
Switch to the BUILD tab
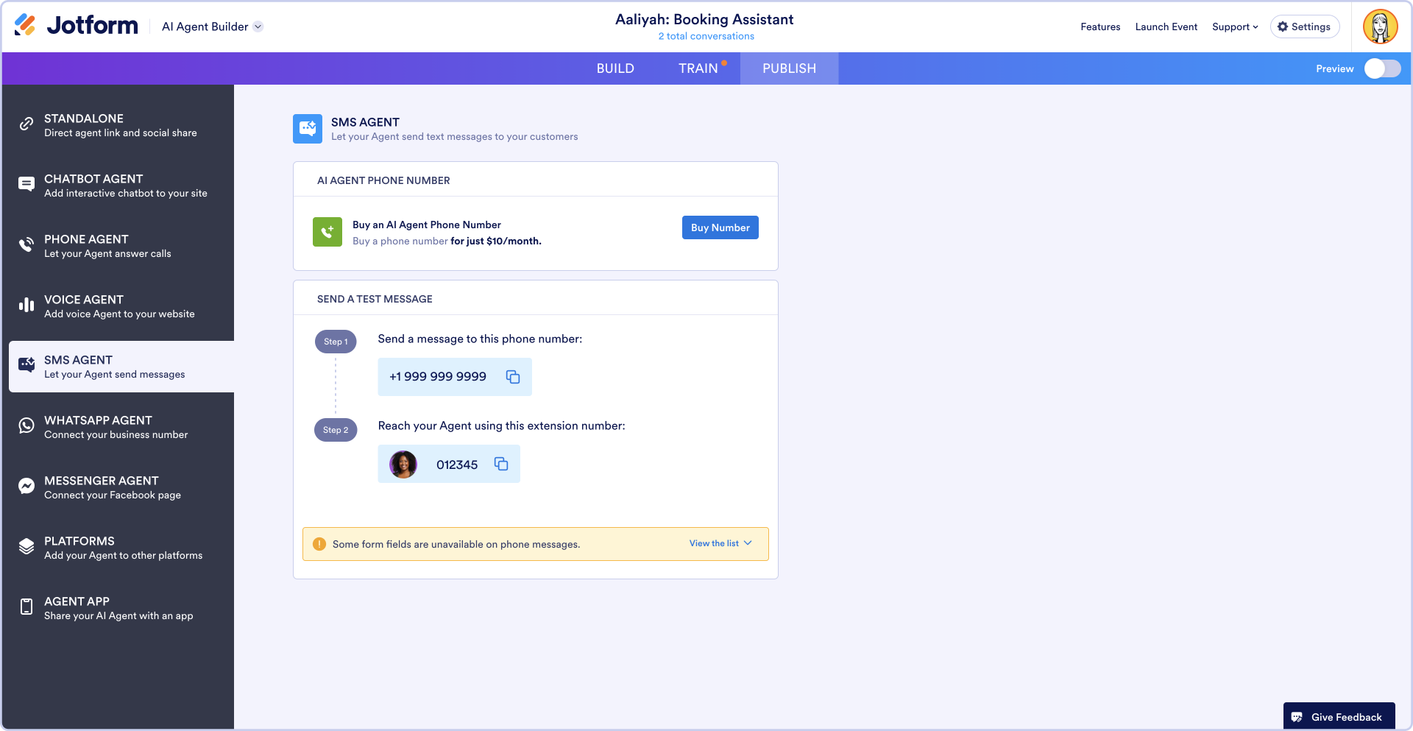[x=615, y=68]
